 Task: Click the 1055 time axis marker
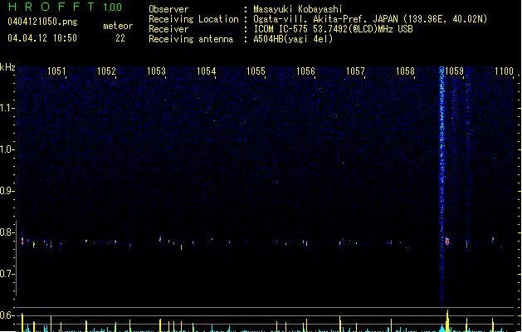pos(256,71)
